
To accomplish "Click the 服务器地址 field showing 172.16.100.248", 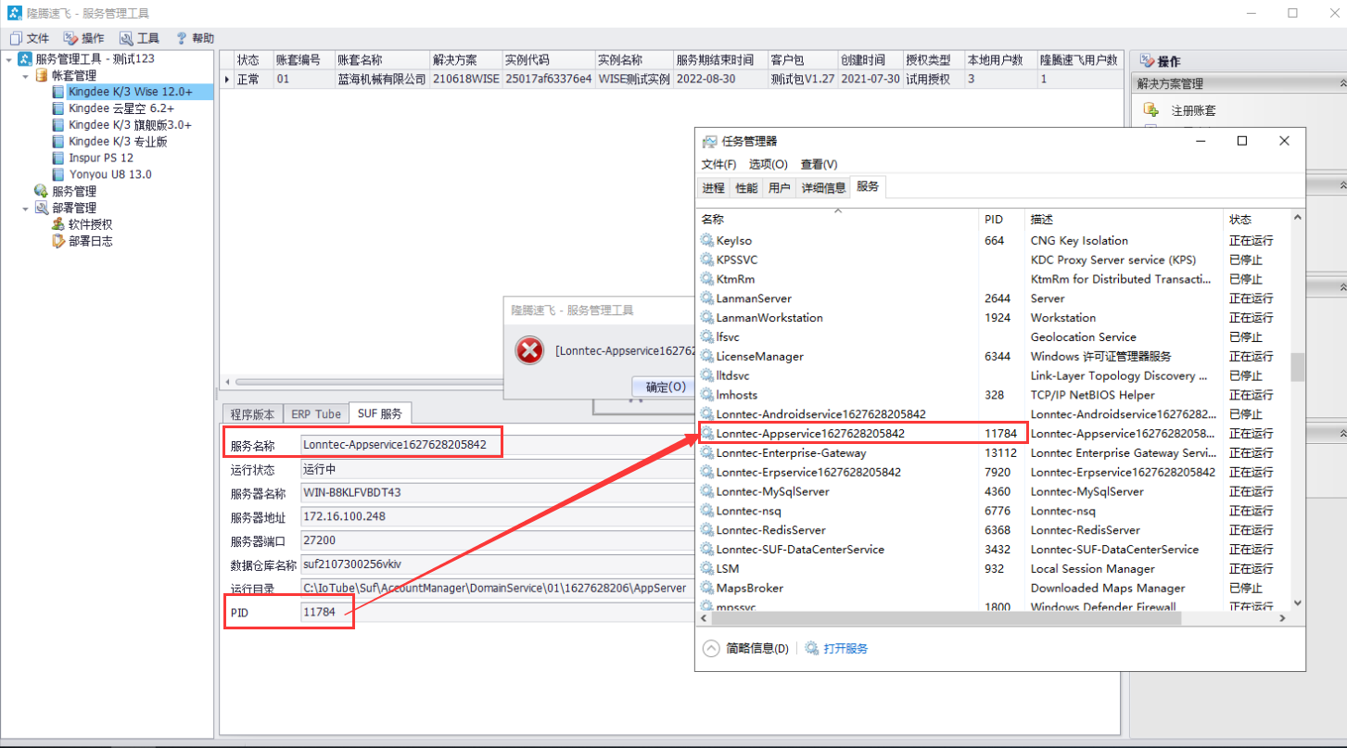I will click(x=496, y=516).
